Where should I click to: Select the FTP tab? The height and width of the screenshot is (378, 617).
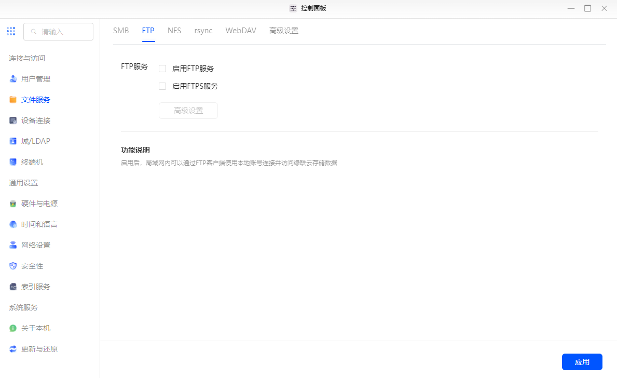click(x=148, y=31)
